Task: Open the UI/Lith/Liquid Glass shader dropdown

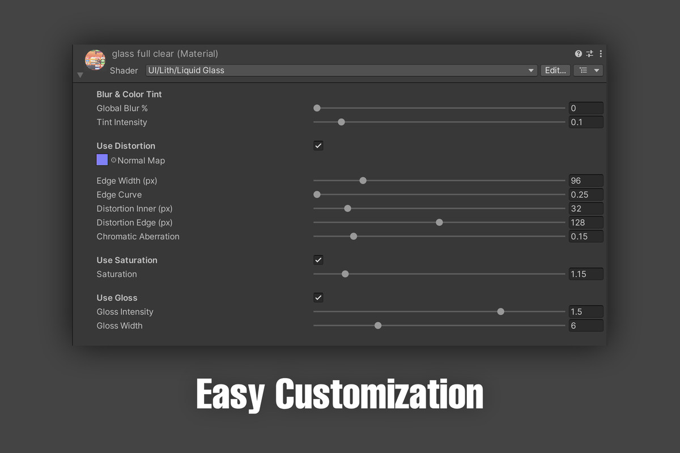Action: (x=340, y=70)
